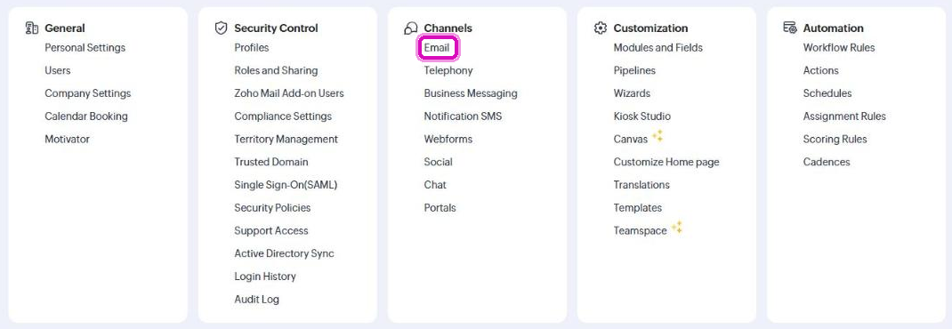Image resolution: width=952 pixels, height=329 pixels.
Task: Click the General section building icon
Action: [x=32, y=28]
